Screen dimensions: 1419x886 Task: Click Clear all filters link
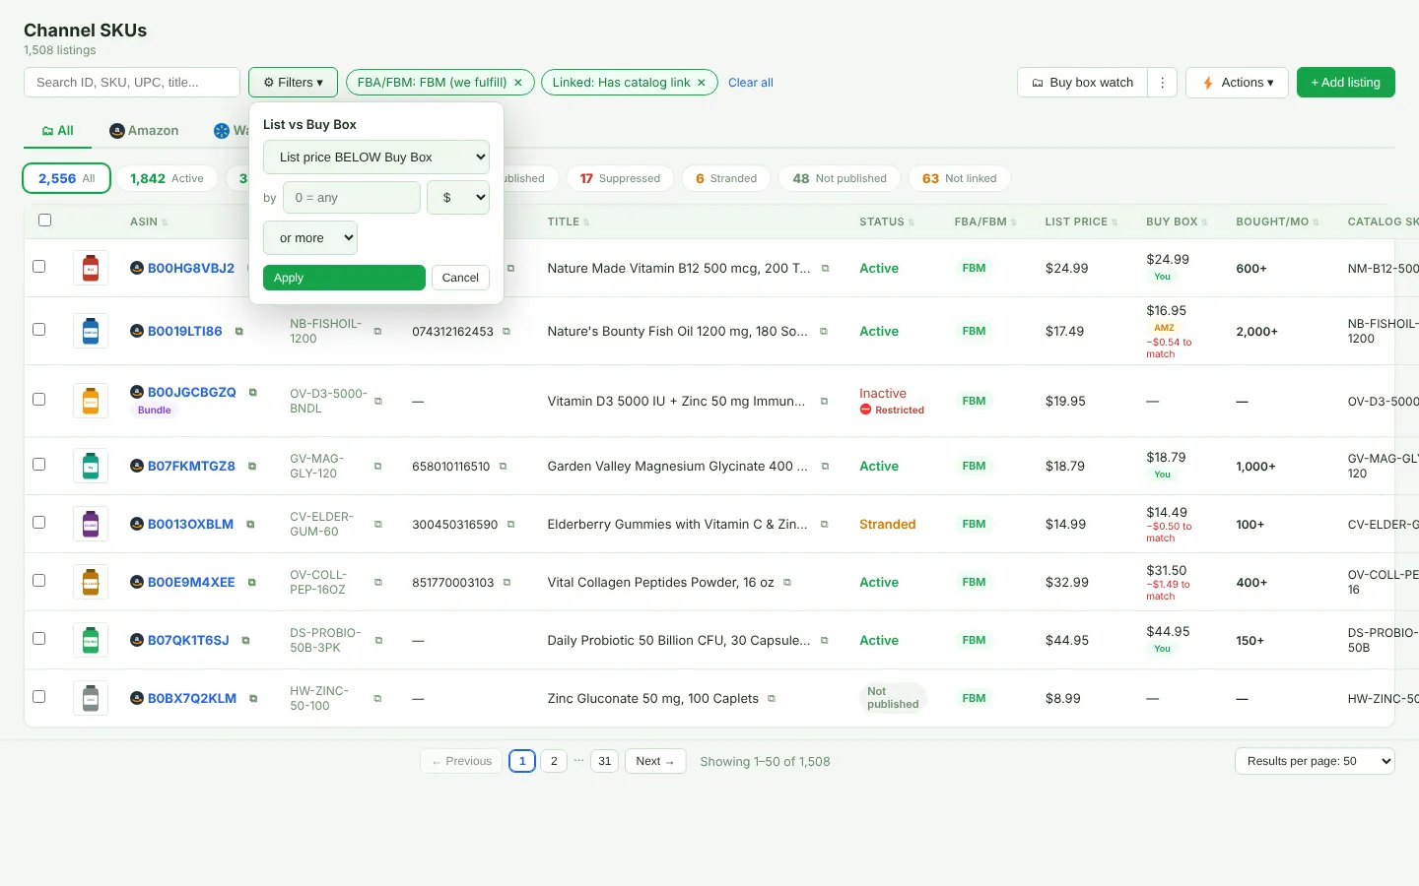click(x=751, y=83)
